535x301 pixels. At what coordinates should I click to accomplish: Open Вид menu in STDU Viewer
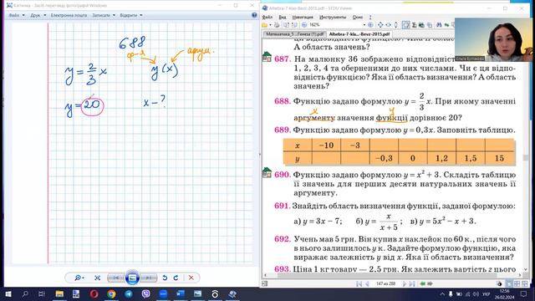click(283, 17)
